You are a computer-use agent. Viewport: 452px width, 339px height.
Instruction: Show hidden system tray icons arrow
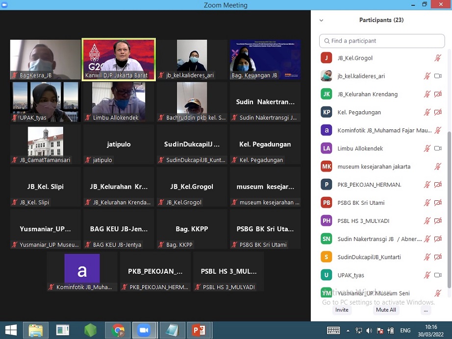pyautogui.click(x=348, y=331)
